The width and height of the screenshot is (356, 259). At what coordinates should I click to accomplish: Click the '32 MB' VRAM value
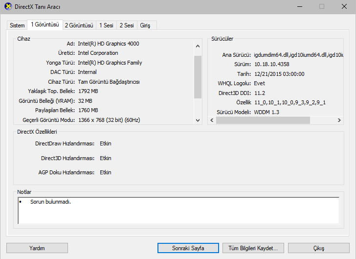coord(85,101)
